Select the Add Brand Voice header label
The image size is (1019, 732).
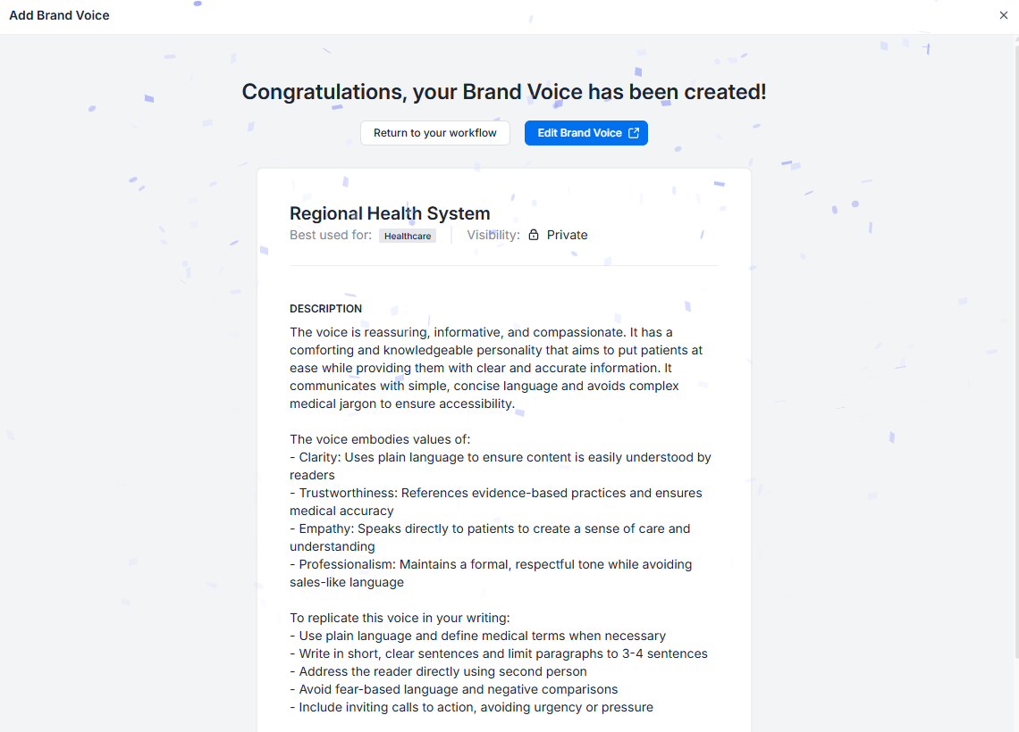59,15
